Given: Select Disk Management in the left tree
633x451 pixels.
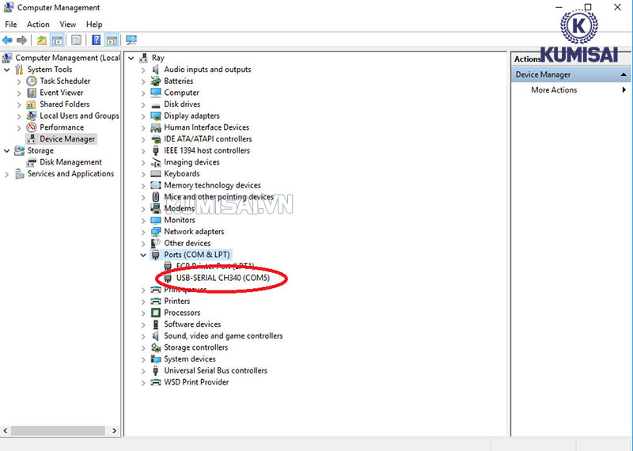Looking at the screenshot, I should pyautogui.click(x=70, y=162).
